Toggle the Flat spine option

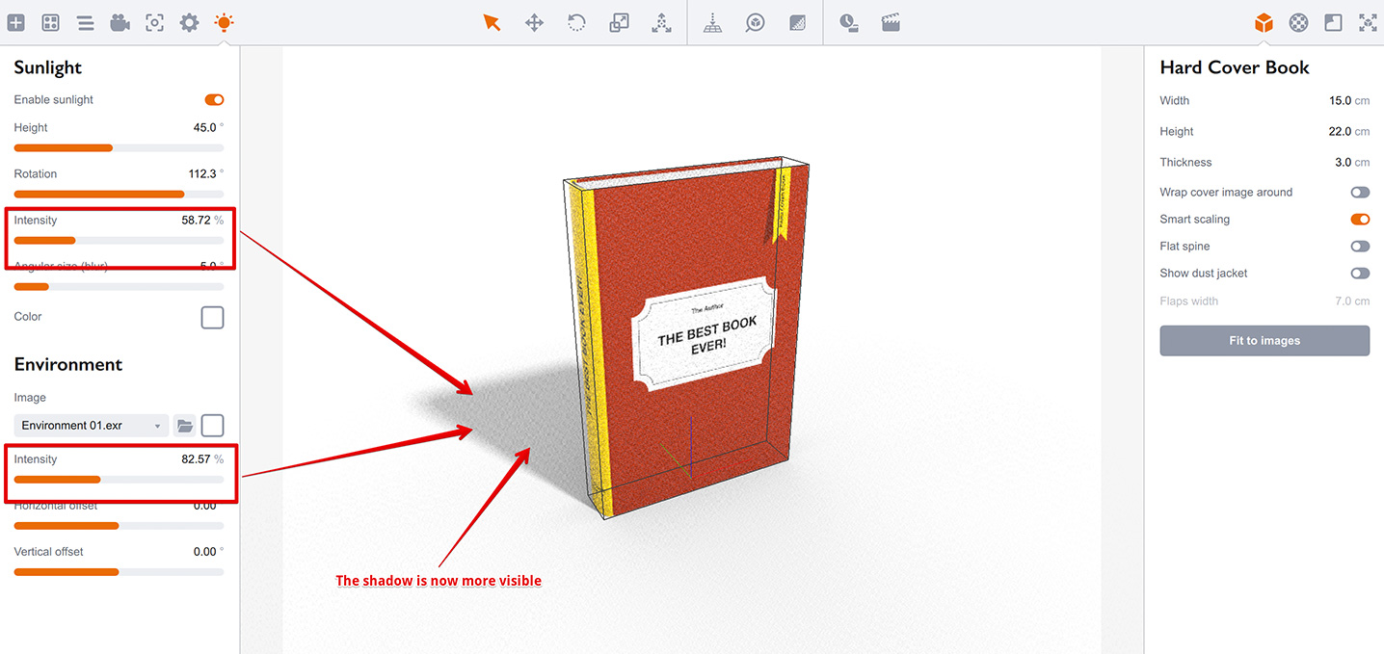pos(1360,246)
